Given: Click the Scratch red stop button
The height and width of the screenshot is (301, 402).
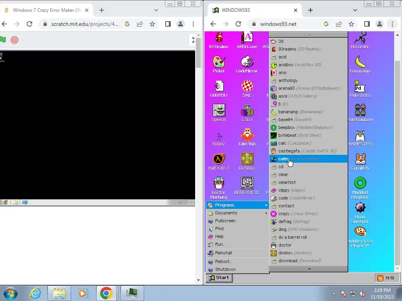Looking at the screenshot, I should click(x=15, y=40).
